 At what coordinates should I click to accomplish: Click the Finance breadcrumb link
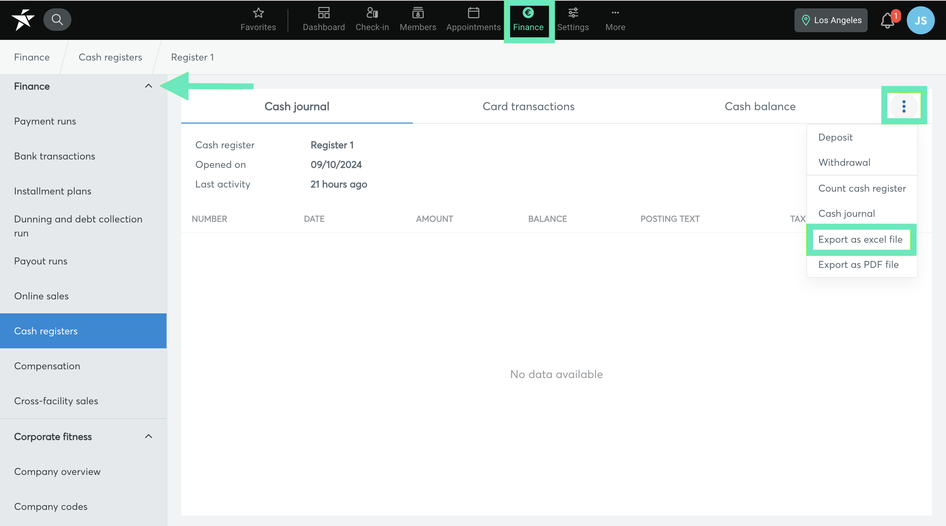(31, 57)
